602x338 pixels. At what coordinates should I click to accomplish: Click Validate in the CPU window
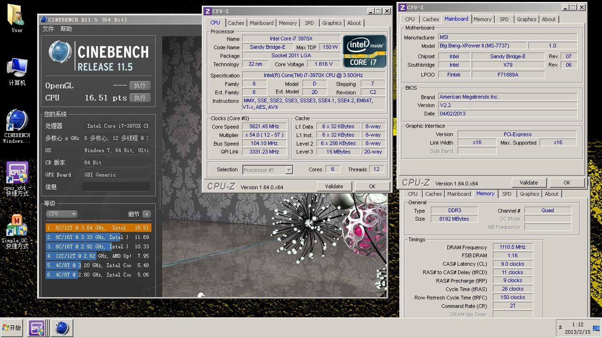coord(334,186)
